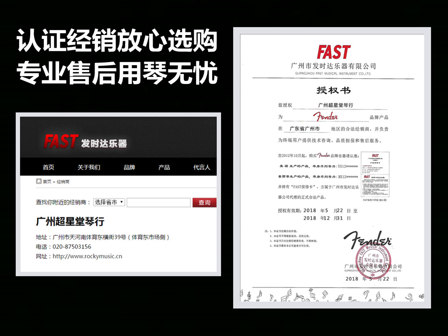Follow the 首页 breadcrumb link

(x=47, y=182)
